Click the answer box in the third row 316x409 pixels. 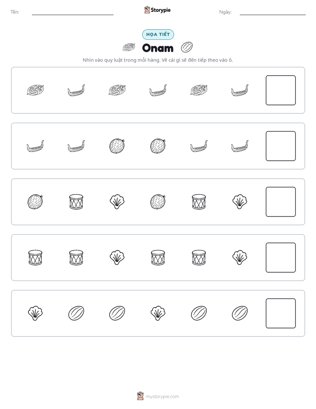click(281, 202)
